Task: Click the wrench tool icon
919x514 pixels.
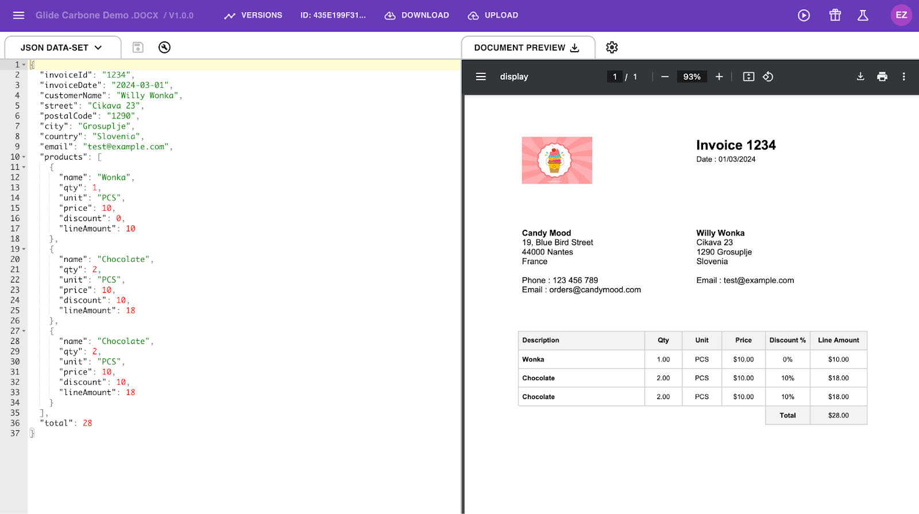Action: (x=165, y=48)
